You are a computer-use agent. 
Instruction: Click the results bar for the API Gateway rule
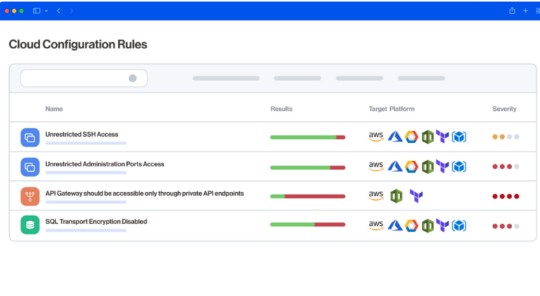pyautogui.click(x=307, y=196)
